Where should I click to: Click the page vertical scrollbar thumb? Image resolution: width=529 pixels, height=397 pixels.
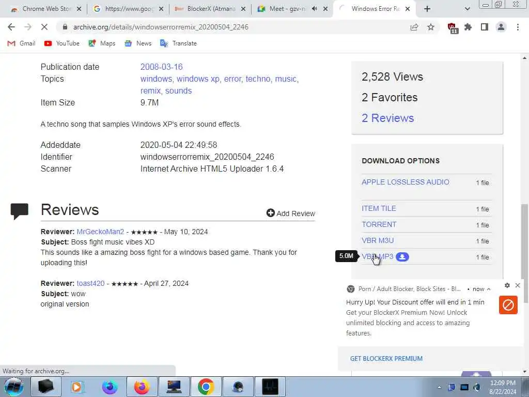(525, 253)
